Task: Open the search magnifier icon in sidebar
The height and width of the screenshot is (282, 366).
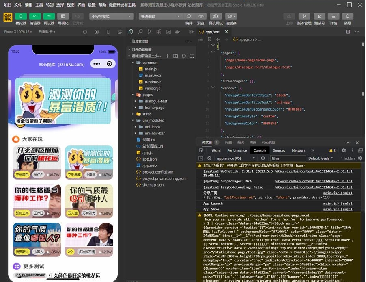Action: 140,32
